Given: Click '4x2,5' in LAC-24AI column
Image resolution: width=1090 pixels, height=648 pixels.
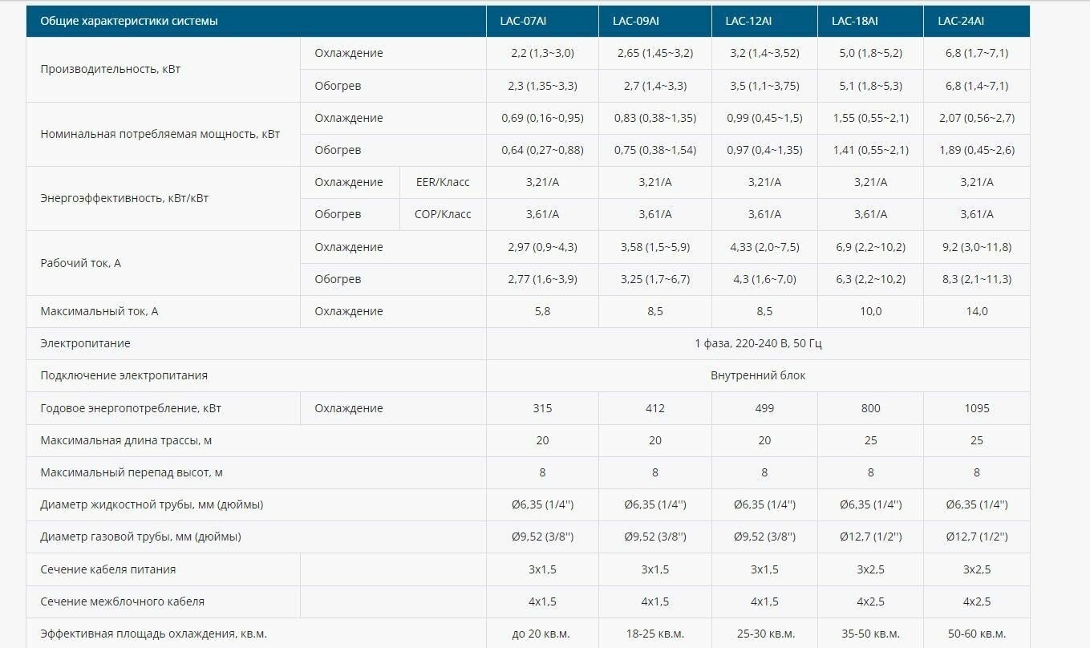Looking at the screenshot, I should 977,601.
